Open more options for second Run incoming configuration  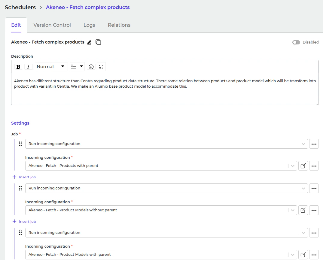tap(314, 188)
